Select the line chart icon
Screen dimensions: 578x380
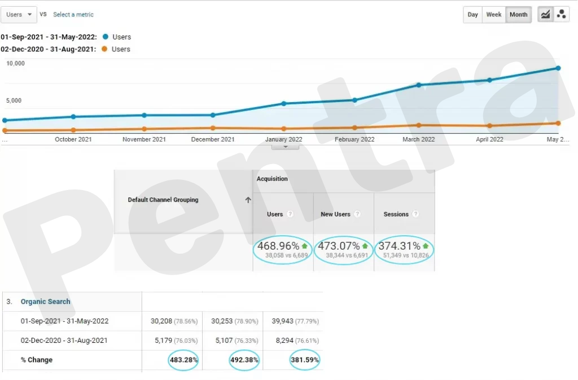tap(546, 15)
